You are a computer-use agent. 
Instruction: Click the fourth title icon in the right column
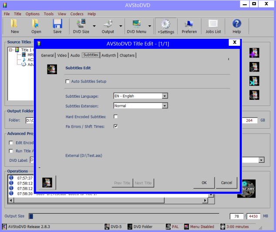(254, 95)
